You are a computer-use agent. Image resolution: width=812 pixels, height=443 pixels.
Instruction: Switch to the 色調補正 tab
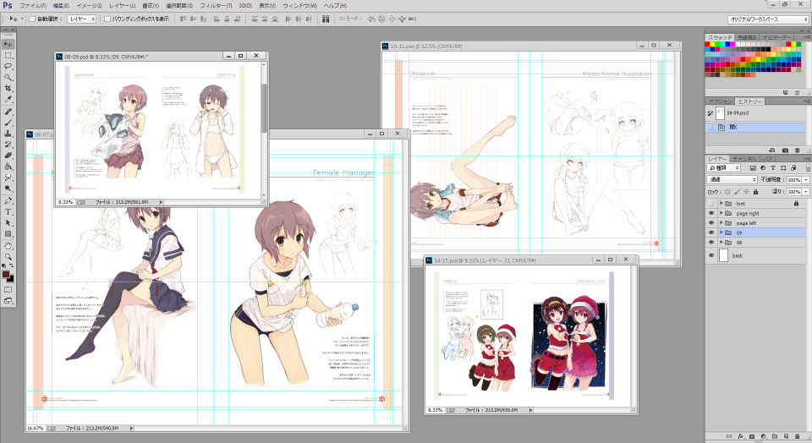pos(747,37)
